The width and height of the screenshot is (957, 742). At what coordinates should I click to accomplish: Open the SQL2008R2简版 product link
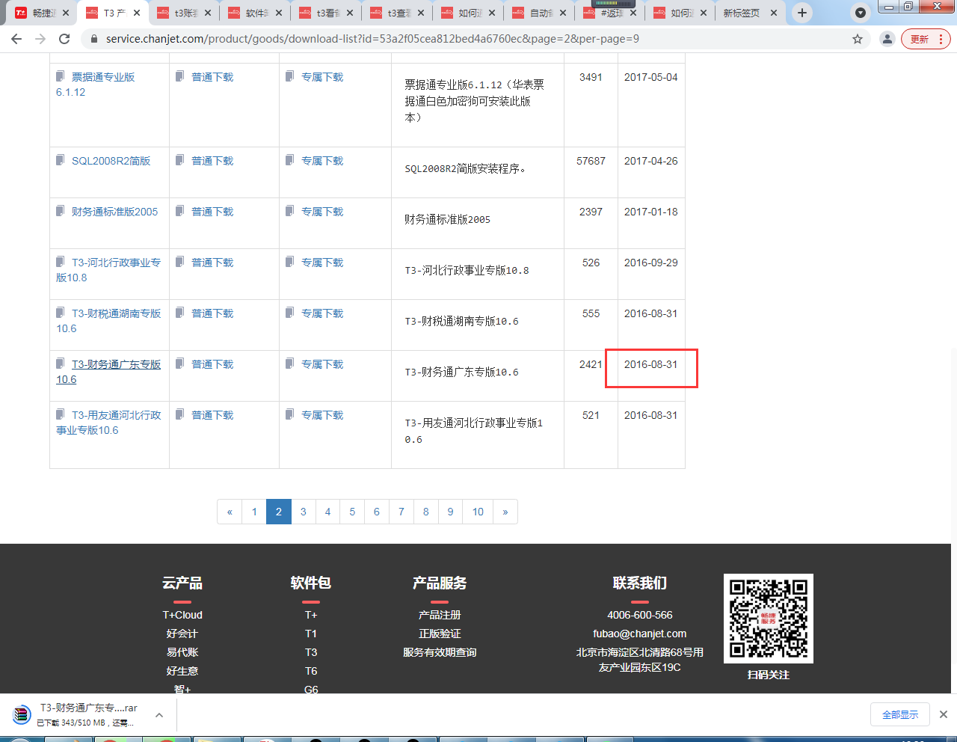pos(111,161)
